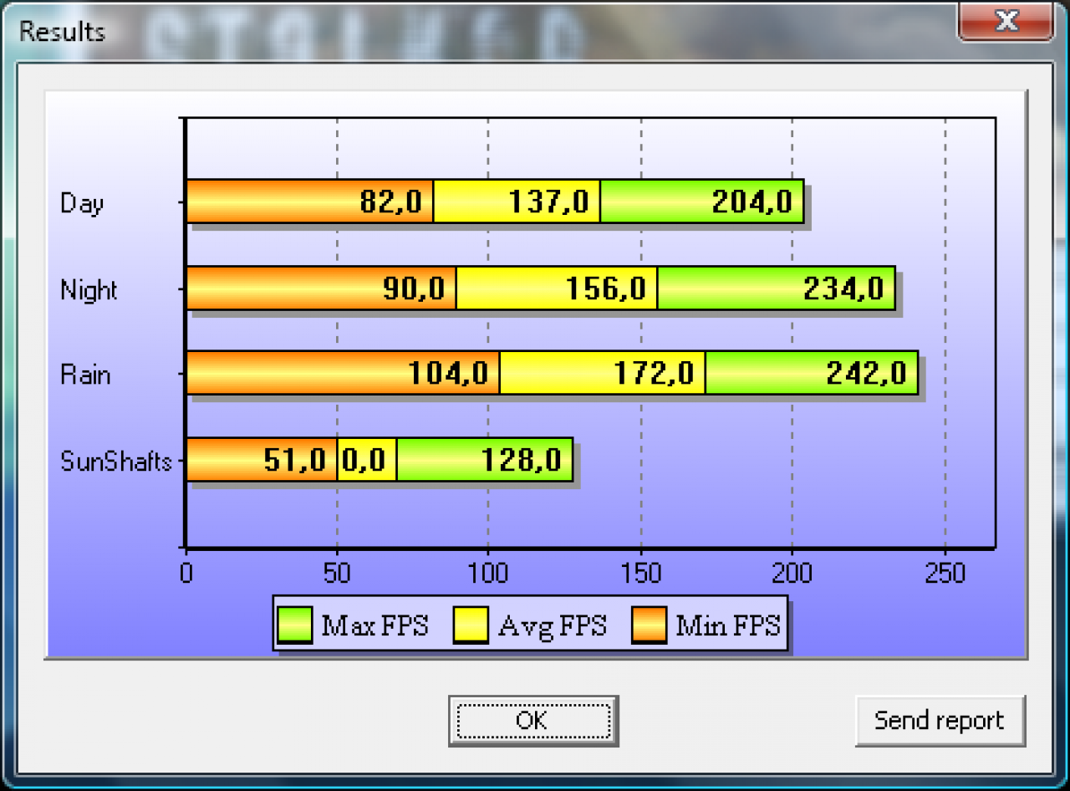Click the SunShafts min value 51,0
The height and width of the screenshot is (791, 1070).
[294, 460]
